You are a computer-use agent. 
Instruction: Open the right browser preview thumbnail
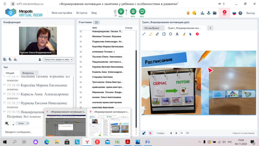point(109,125)
